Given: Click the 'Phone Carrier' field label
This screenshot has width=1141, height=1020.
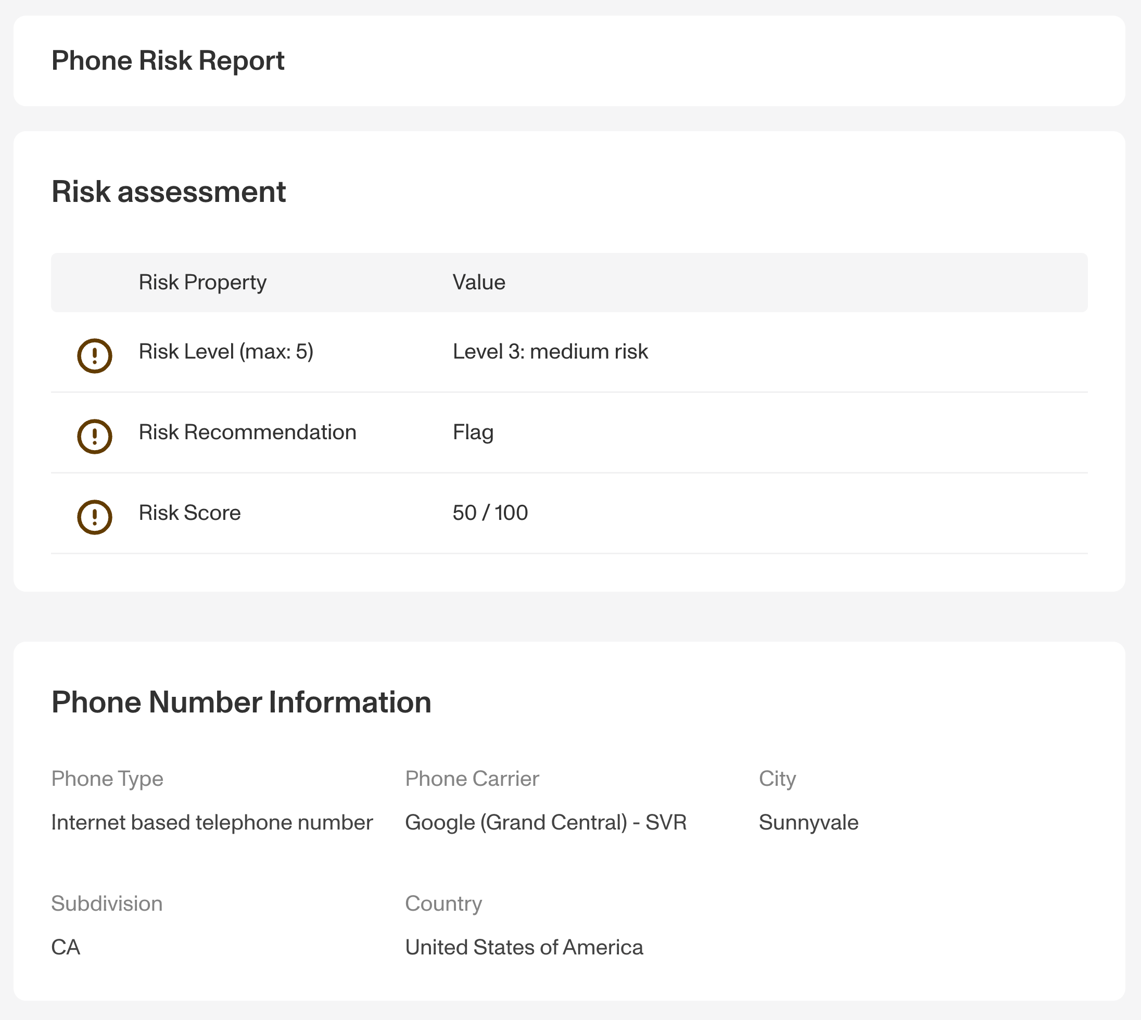Looking at the screenshot, I should point(472,779).
